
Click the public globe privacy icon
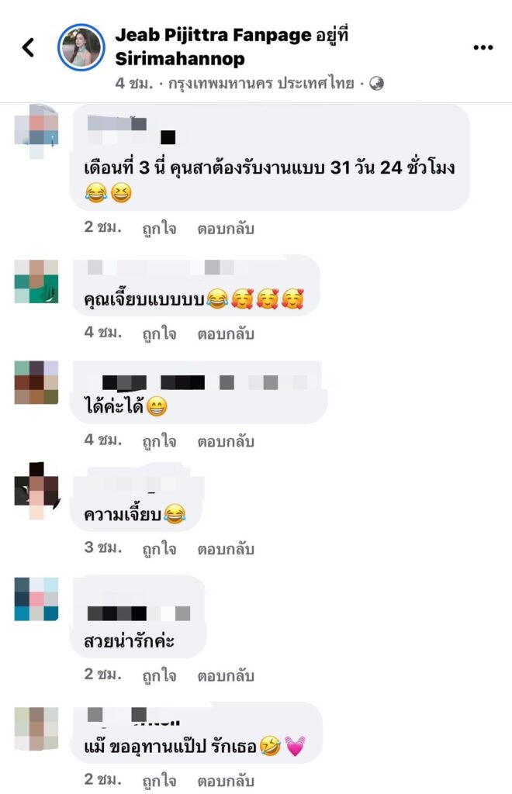pyautogui.click(x=376, y=84)
